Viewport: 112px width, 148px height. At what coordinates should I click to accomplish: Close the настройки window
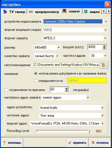pos(107,4)
